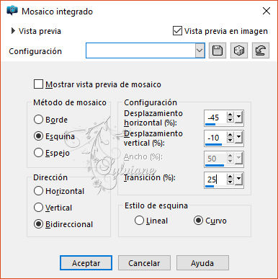Click the save preset floppy disk icon
278x279 pixels.
(218, 50)
